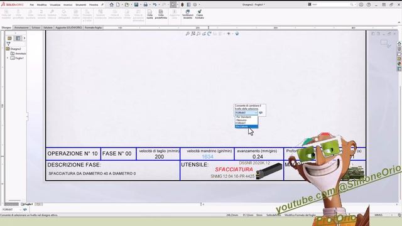Switch to the Annotazione ribbon tab
Image resolution: width=402 pixels, height=226 pixels.
coord(21,28)
